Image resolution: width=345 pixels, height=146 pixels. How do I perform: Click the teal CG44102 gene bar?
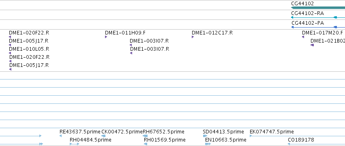click(x=318, y=8)
